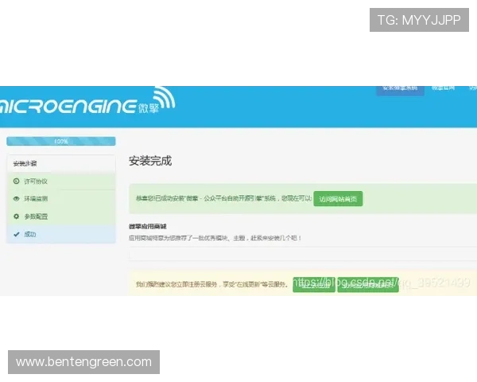Viewport: 477px width, 382px height.
Task: Click the 安装步骤 panel header
Action: (61, 164)
